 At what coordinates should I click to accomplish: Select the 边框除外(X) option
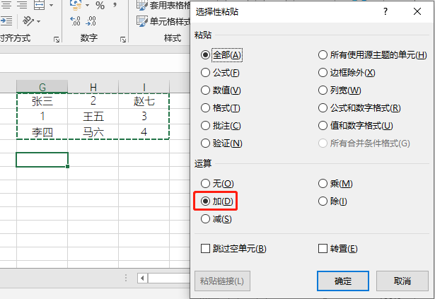tap(347, 73)
